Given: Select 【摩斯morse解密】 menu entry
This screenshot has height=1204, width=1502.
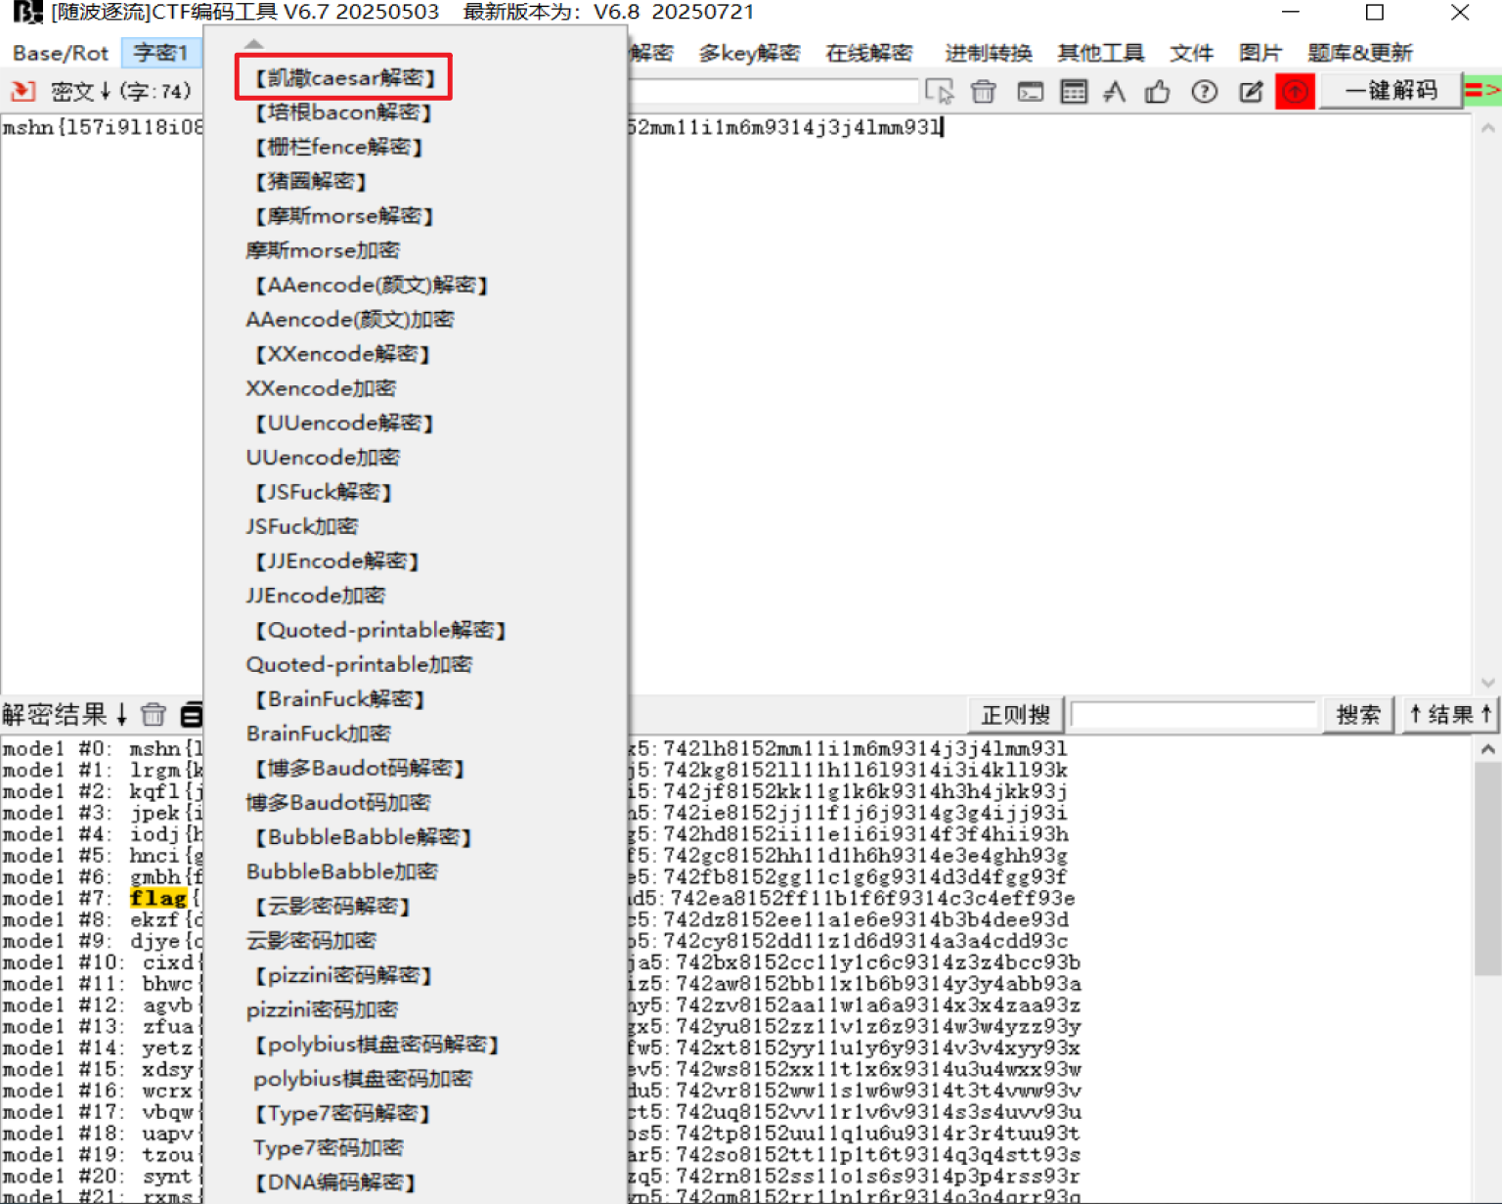Looking at the screenshot, I should coord(343,215).
